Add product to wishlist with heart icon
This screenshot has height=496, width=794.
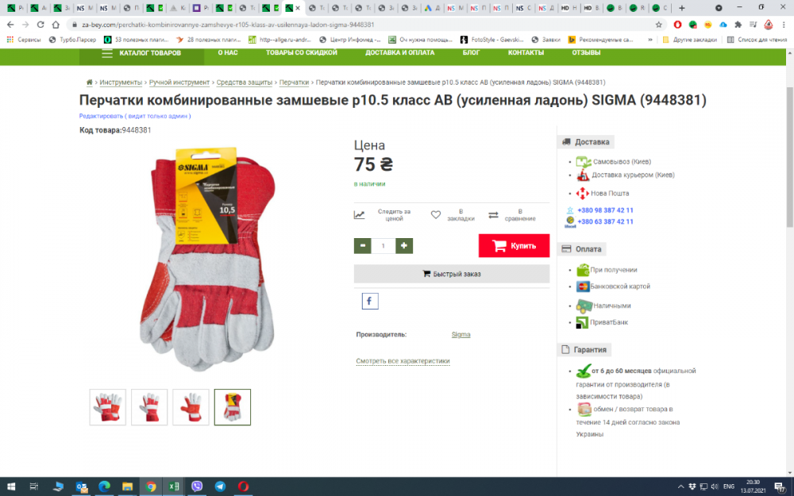(435, 215)
